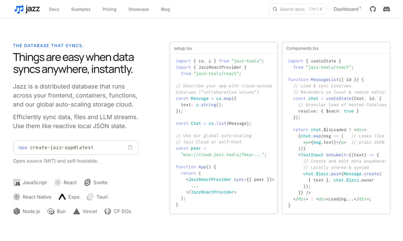The width and height of the screenshot is (403, 241).
Task: Click the Jazz logo
Action: 27,9
